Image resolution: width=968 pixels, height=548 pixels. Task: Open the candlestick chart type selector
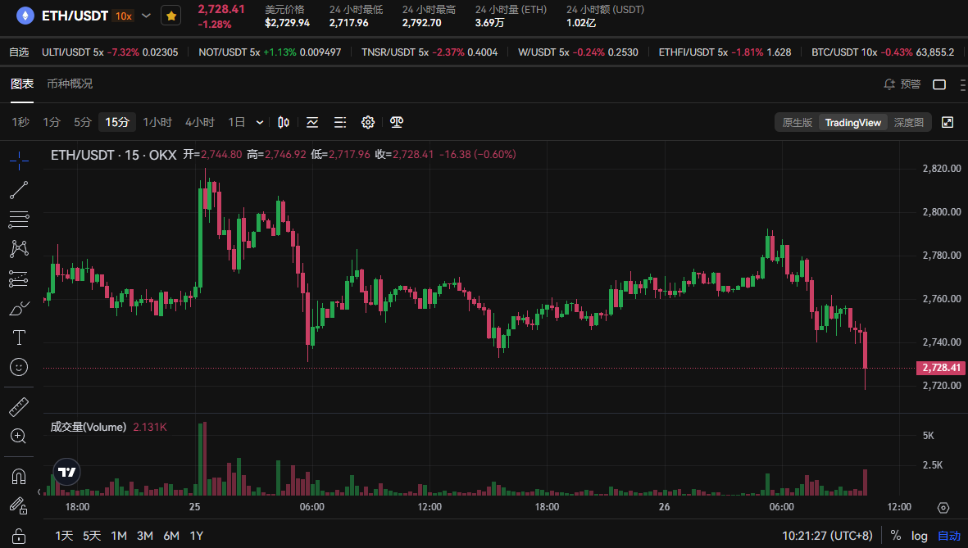284,122
